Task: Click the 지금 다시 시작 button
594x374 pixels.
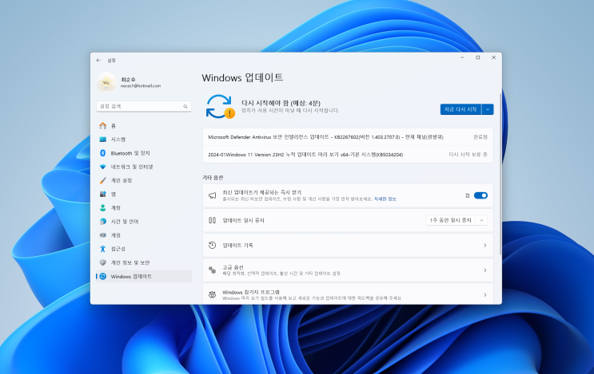Action: 460,109
